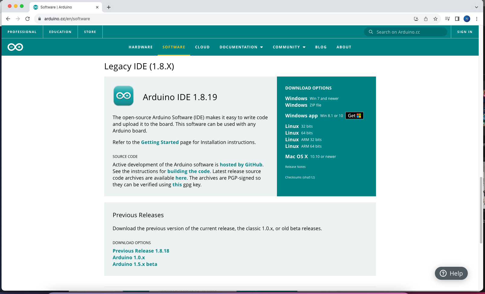485x294 pixels.
Task: Close the Software | Arduino tab
Action: point(97,7)
